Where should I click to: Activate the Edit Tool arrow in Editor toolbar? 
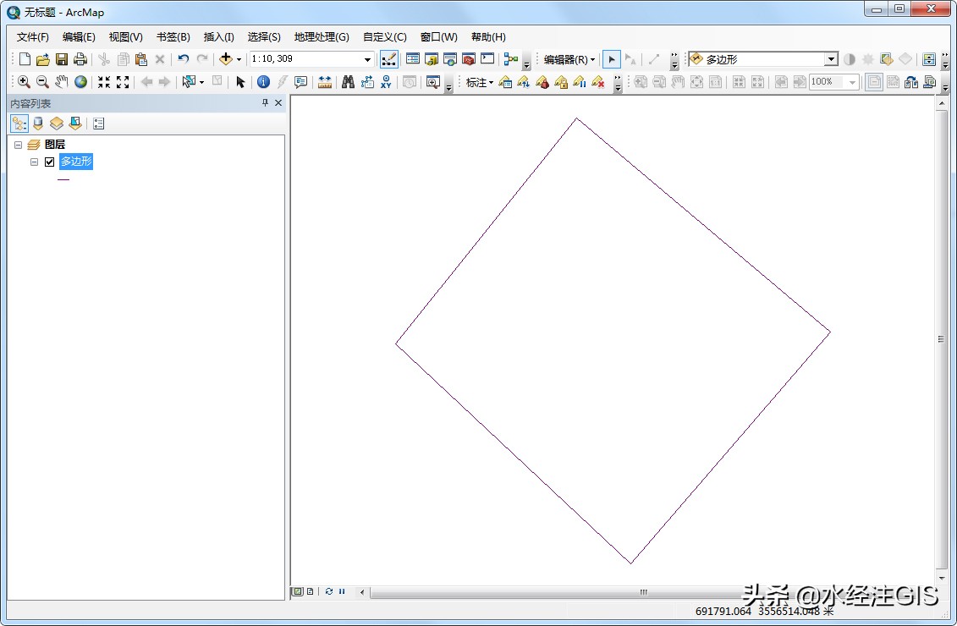[x=612, y=59]
